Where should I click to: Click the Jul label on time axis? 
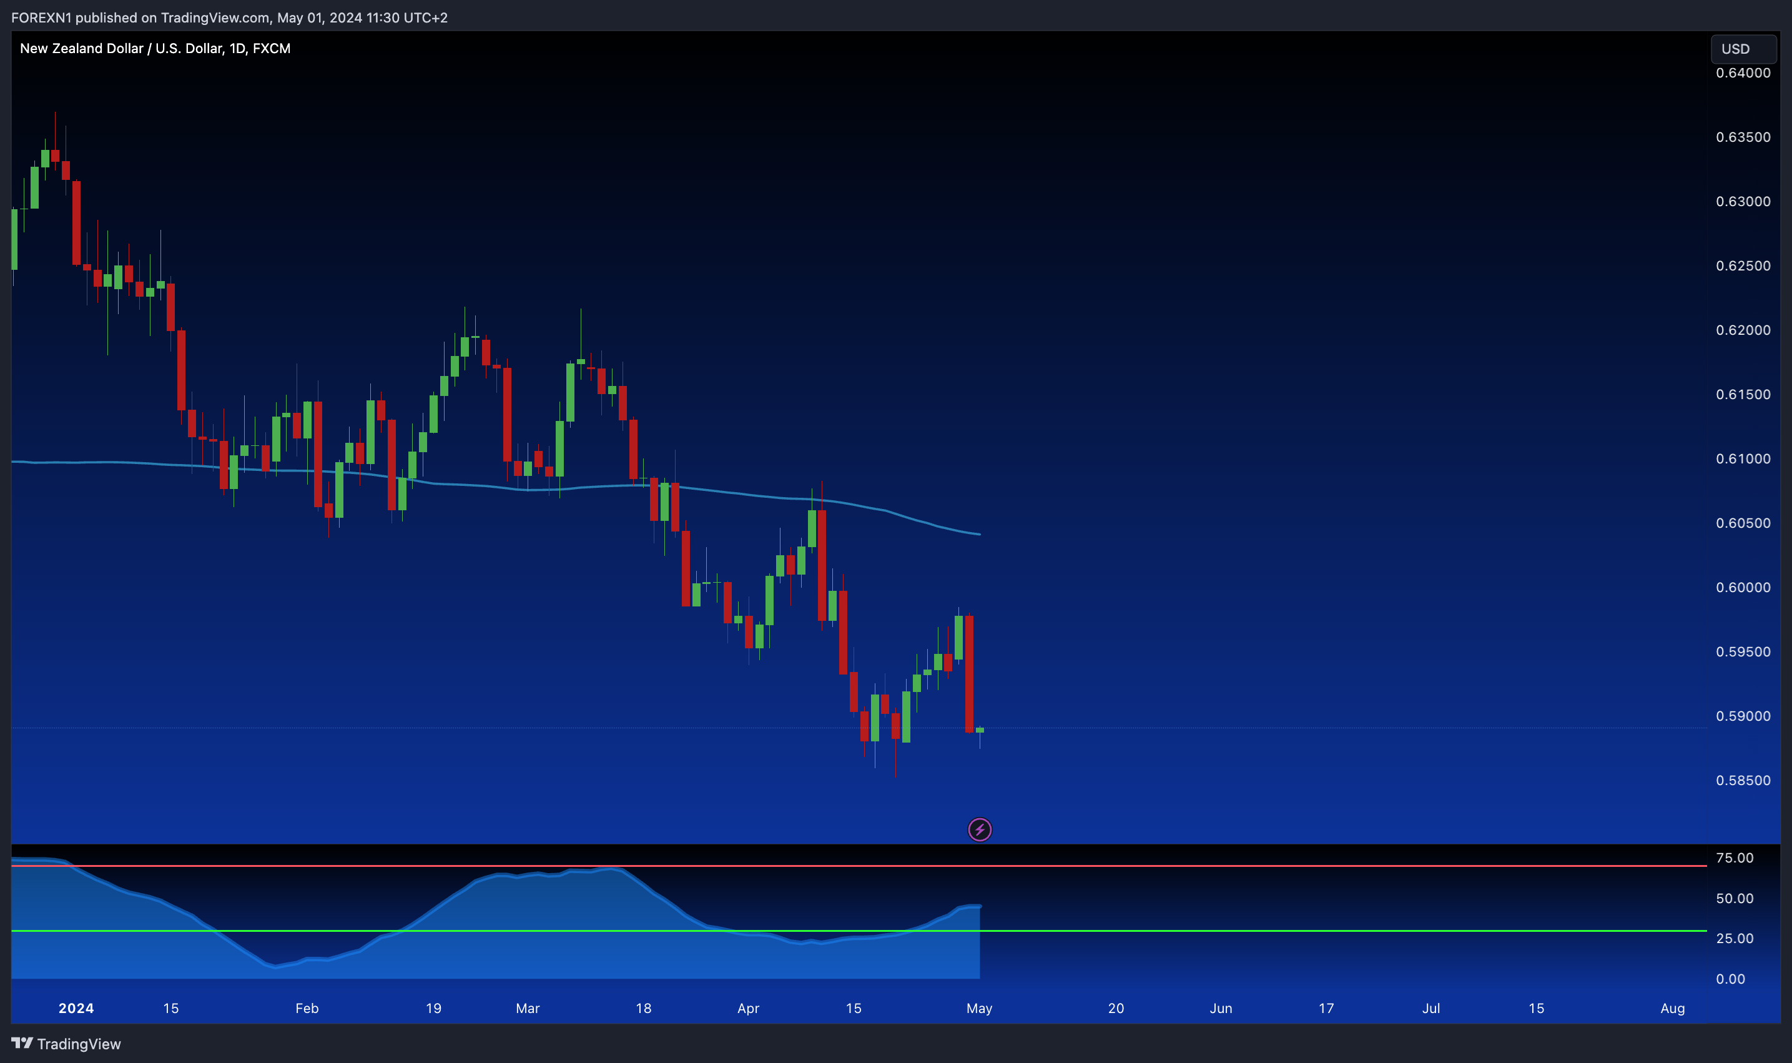(x=1431, y=1008)
